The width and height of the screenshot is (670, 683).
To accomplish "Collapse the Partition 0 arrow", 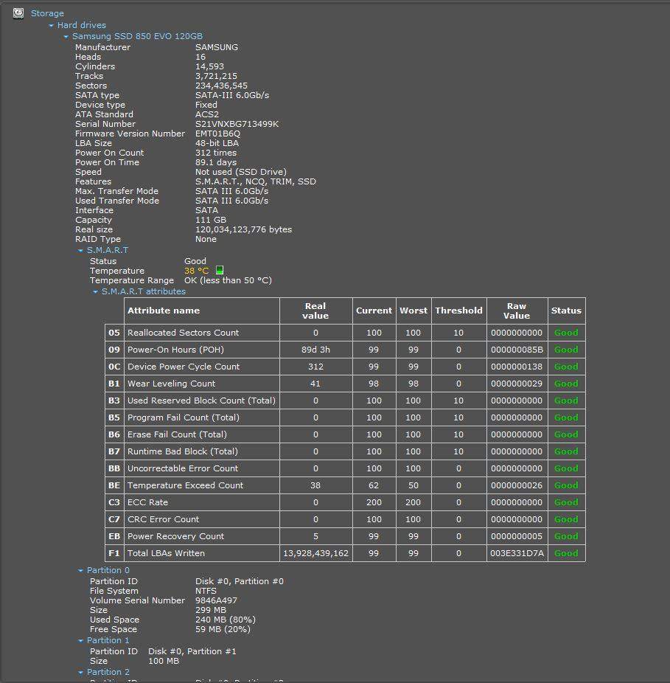I will click(80, 571).
